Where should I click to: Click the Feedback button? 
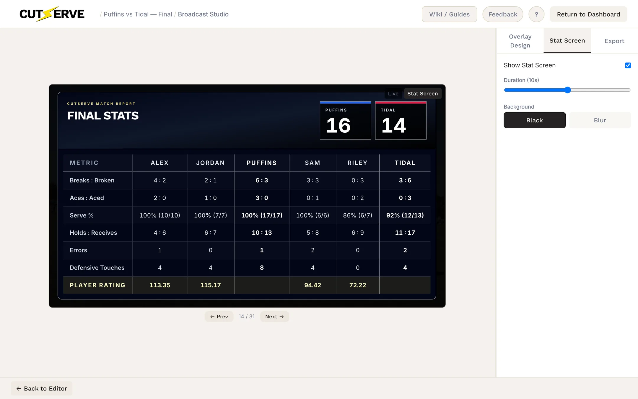pyautogui.click(x=503, y=14)
